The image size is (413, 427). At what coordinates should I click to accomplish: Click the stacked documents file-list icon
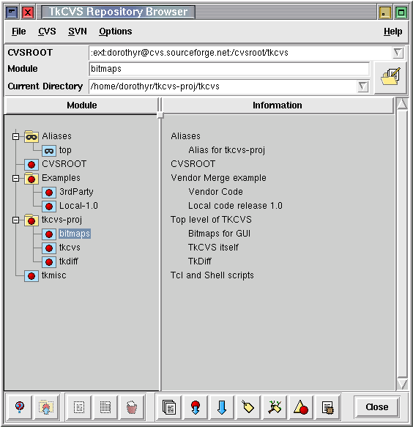[x=169, y=407]
